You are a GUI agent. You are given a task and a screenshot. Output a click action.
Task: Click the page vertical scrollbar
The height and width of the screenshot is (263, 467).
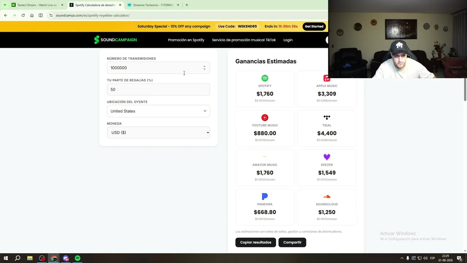tap(465, 89)
